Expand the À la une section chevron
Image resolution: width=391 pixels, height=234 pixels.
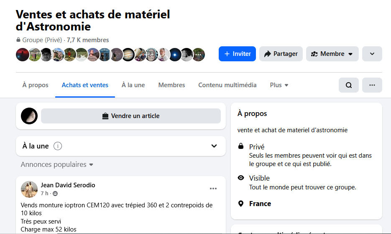(x=214, y=146)
